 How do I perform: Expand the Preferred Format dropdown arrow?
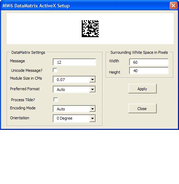tap(92, 89)
